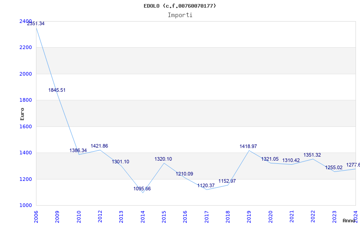Click the 2000 y-axis tick label
The width and height of the screenshot is (360, 225).
[x=26, y=74]
